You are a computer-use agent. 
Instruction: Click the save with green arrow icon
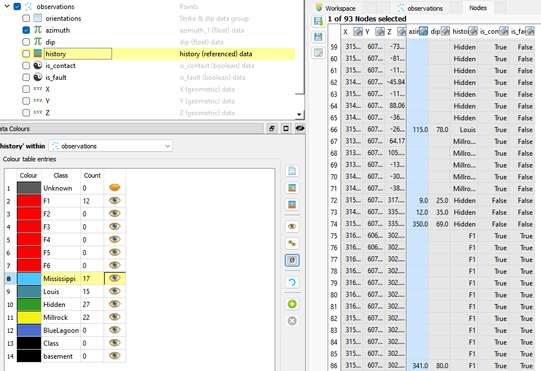[318, 21]
